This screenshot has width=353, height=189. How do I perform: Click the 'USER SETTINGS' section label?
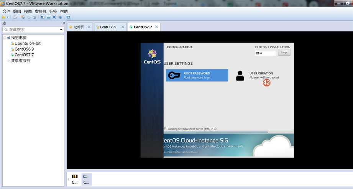point(178,64)
